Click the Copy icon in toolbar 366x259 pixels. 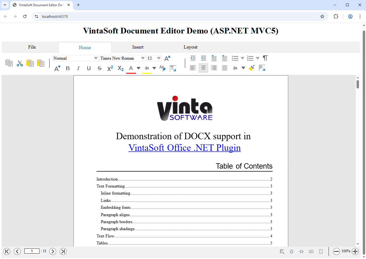pyautogui.click(x=9, y=63)
